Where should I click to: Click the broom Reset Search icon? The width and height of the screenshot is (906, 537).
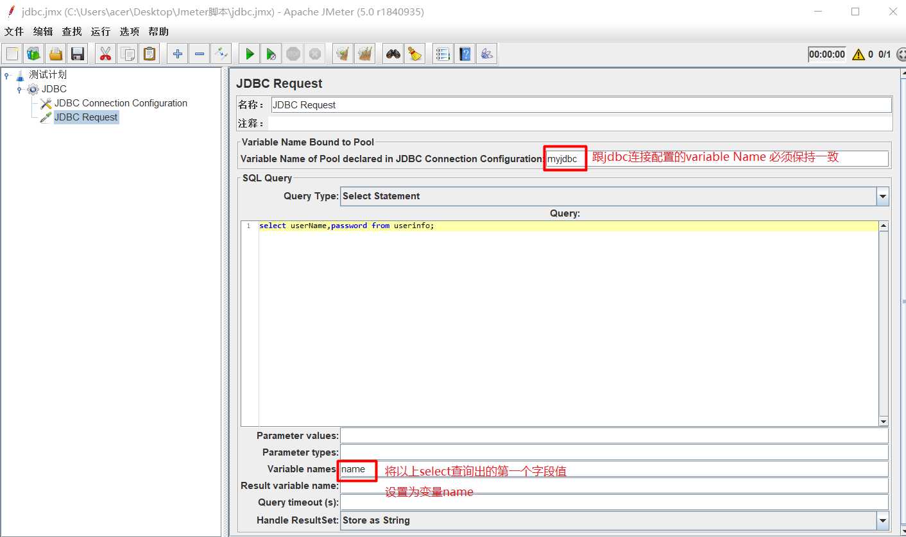(415, 54)
